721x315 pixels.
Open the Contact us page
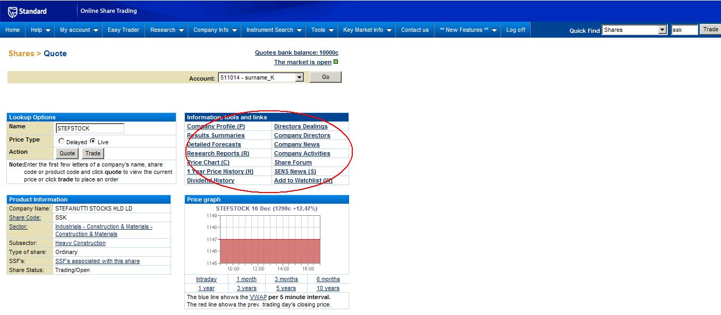click(415, 30)
